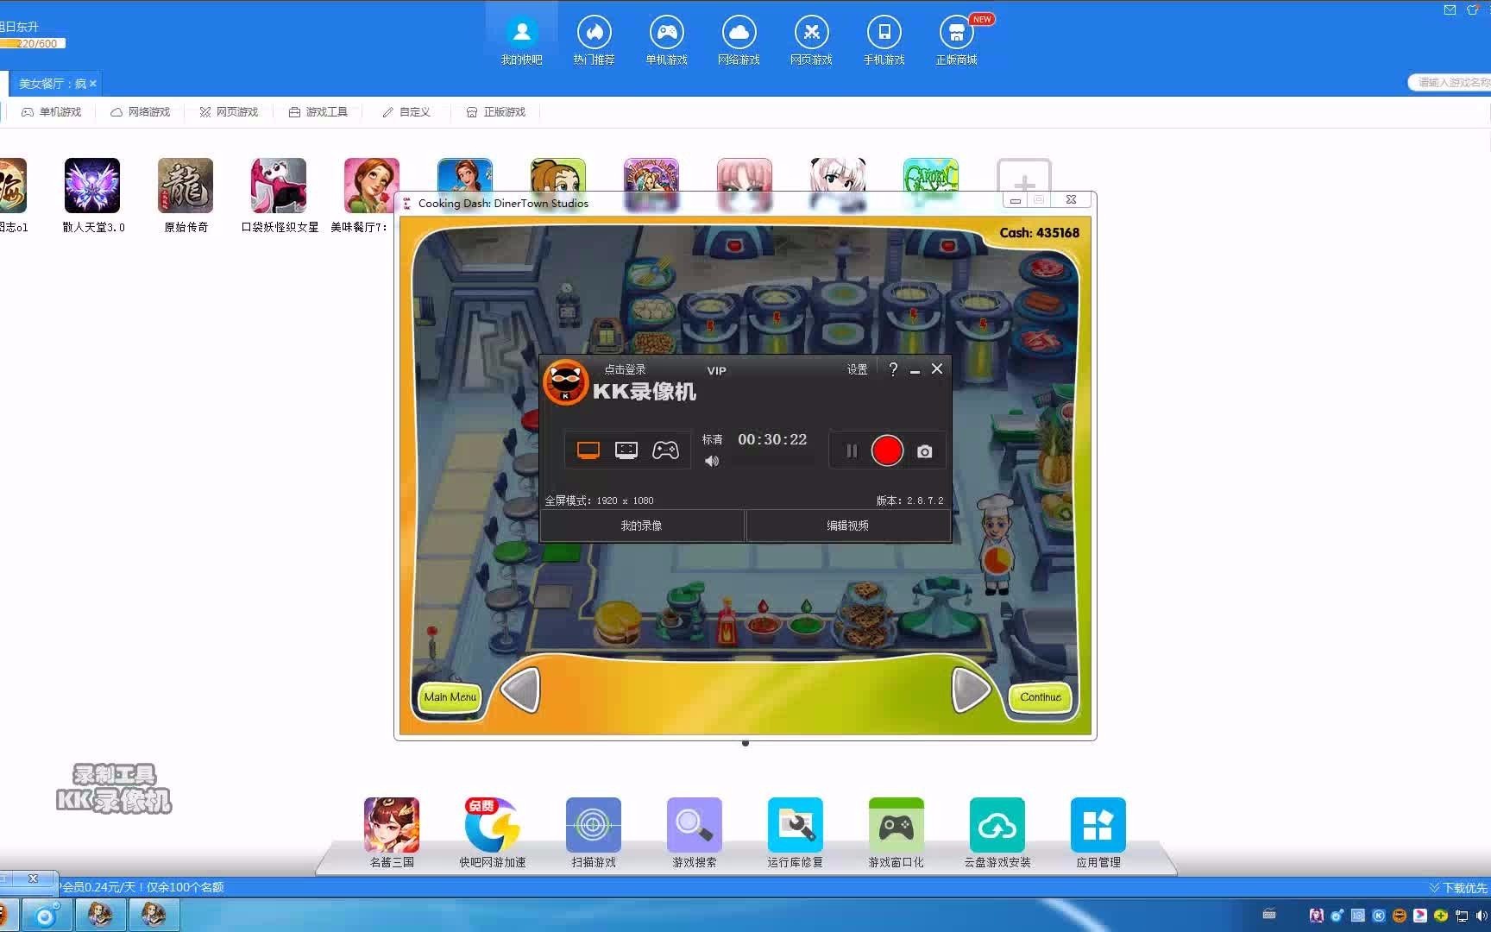This screenshot has width=1491, height=932.
Task: Switch to 正版游戏 category tab
Action: tap(495, 112)
